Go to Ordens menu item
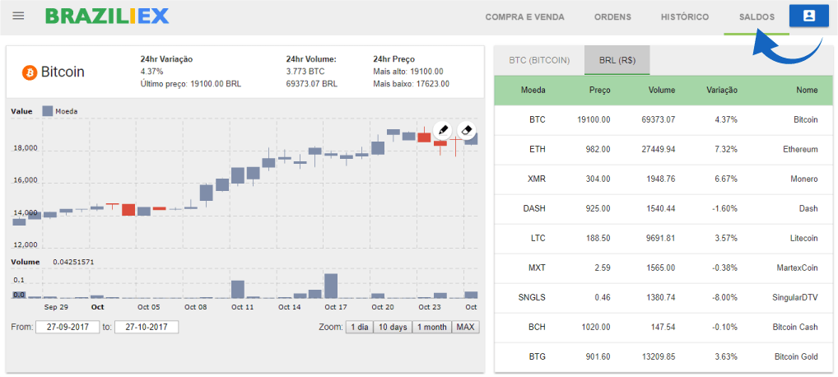The height and width of the screenshot is (377, 838). point(612,17)
